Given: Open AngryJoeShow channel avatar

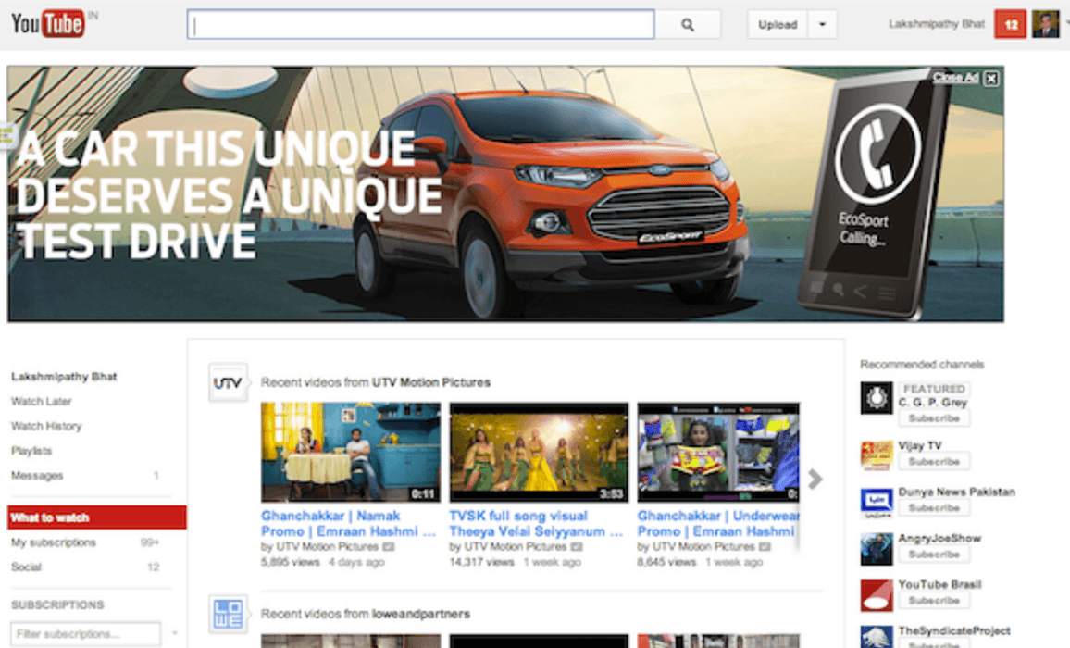Looking at the screenshot, I should pyautogui.click(x=877, y=548).
